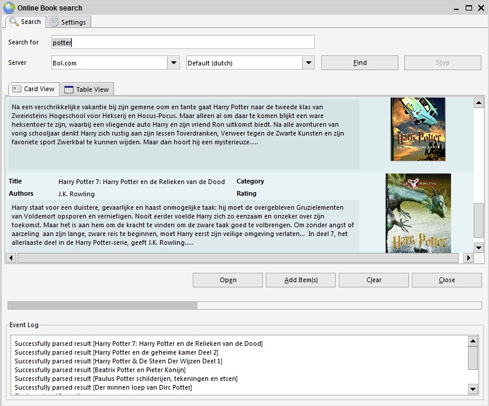This screenshot has width=489, height=406.
Task: Click the Open button
Action: click(228, 280)
